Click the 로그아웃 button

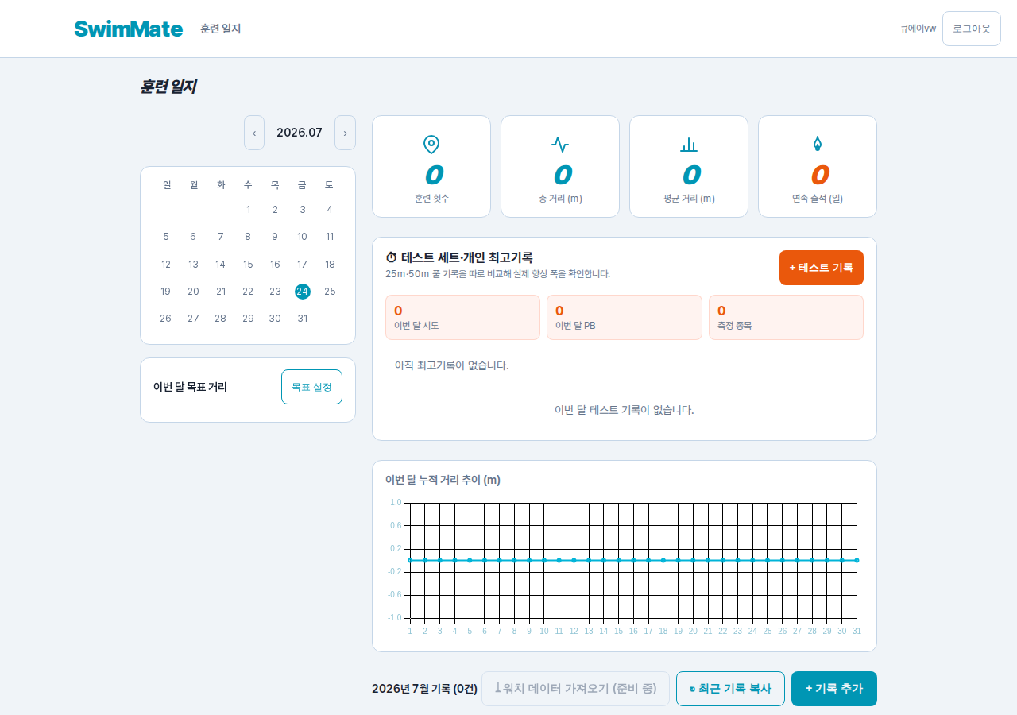coord(972,29)
